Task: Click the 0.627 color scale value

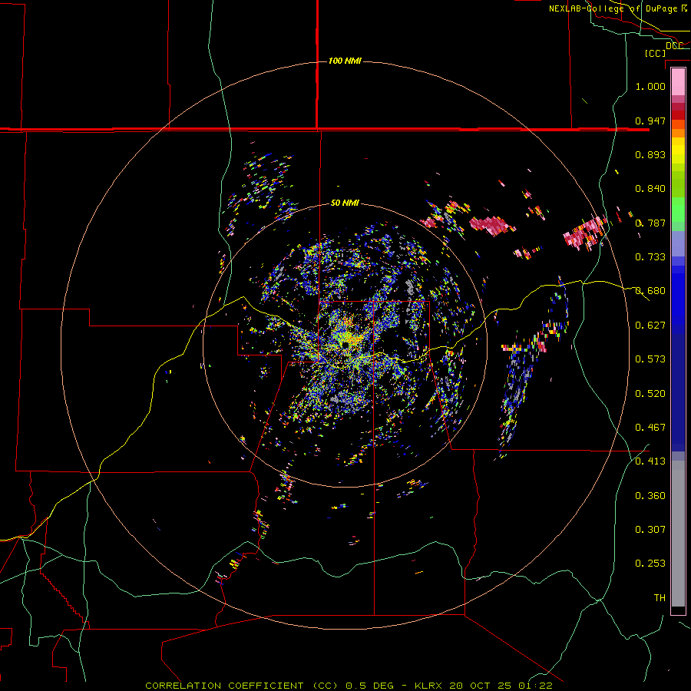Action: coord(650,326)
